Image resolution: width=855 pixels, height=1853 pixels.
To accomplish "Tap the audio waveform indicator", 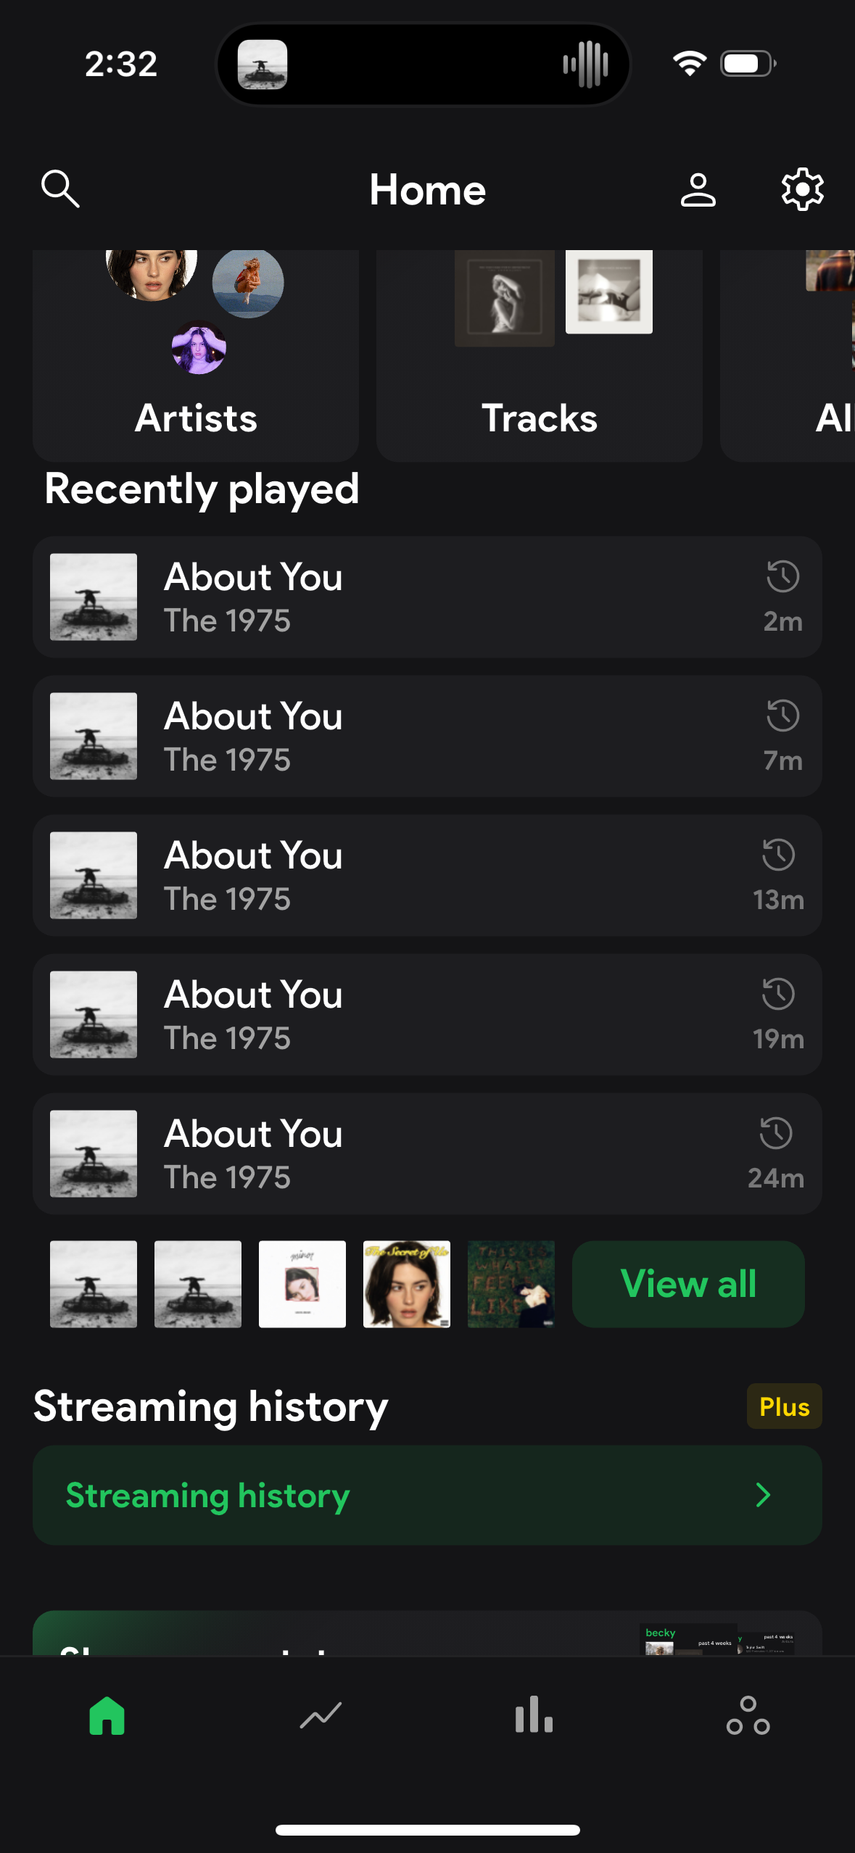I will (585, 65).
